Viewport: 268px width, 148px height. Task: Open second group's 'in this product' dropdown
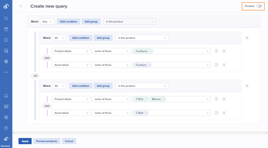(x=142, y=86)
